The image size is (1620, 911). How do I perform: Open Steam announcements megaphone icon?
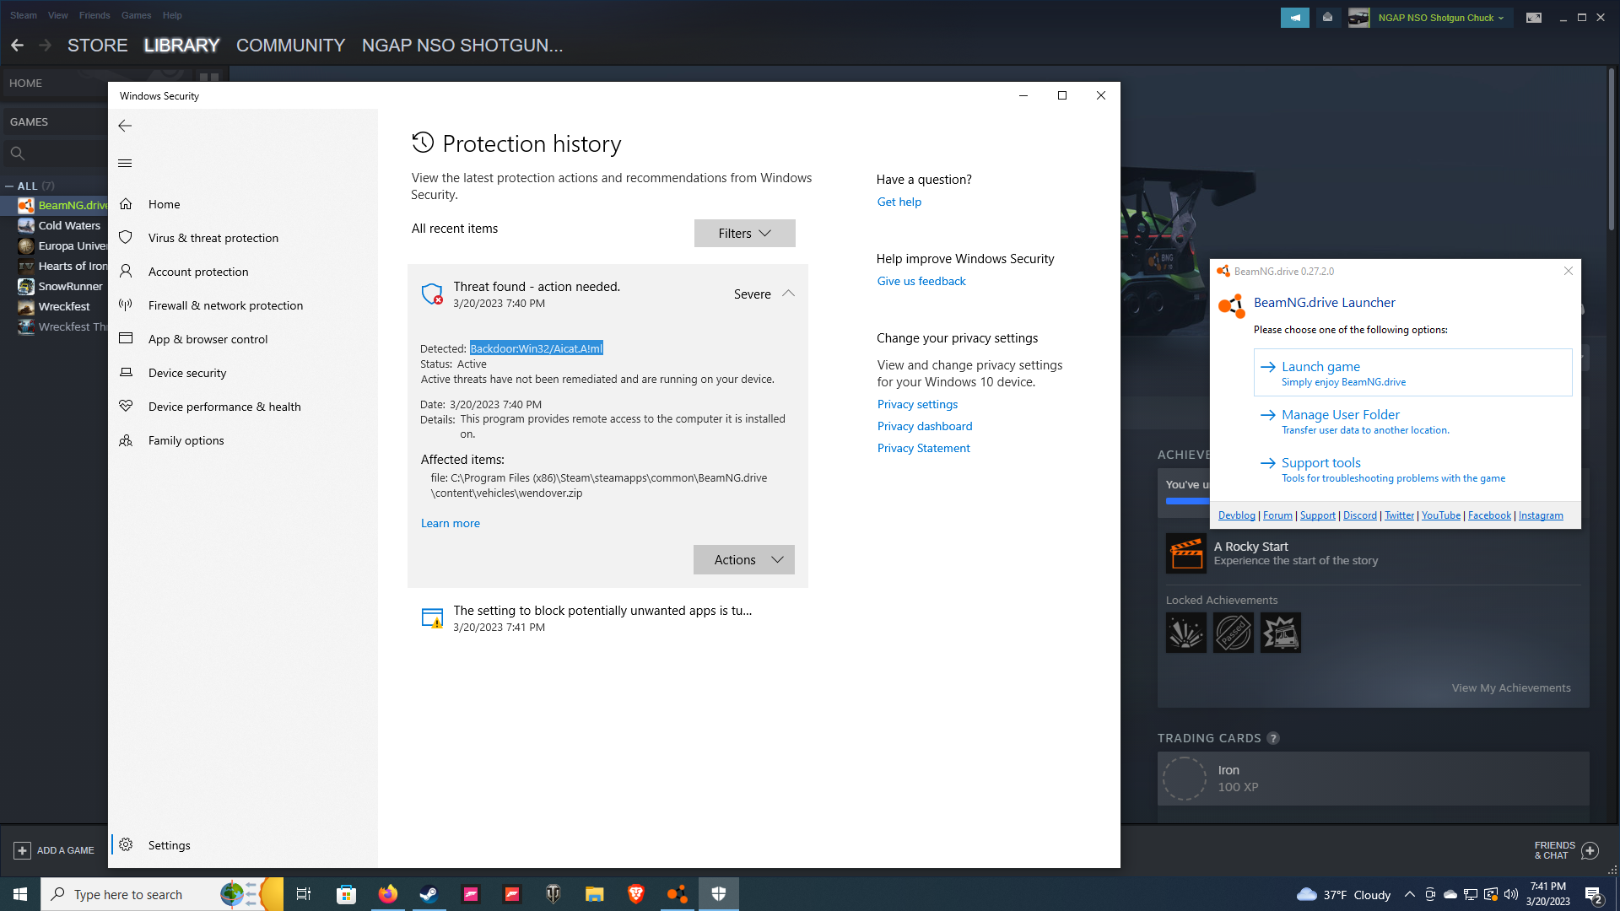pos(1294,18)
